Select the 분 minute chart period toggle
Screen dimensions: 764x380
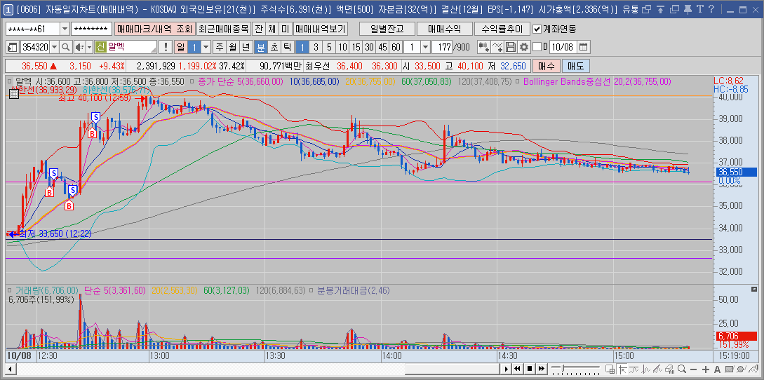(261, 47)
